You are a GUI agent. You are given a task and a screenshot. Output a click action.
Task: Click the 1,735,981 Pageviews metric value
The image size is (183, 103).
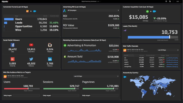pos(113,86)
